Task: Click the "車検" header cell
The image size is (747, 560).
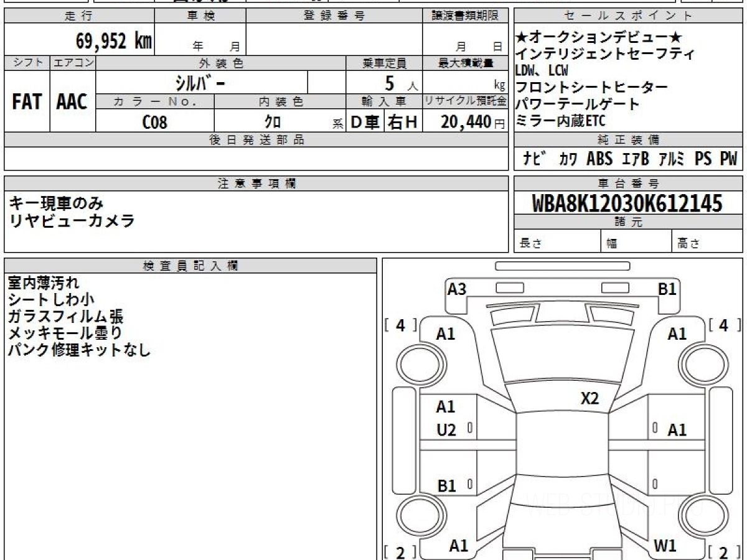Action: click(x=200, y=16)
